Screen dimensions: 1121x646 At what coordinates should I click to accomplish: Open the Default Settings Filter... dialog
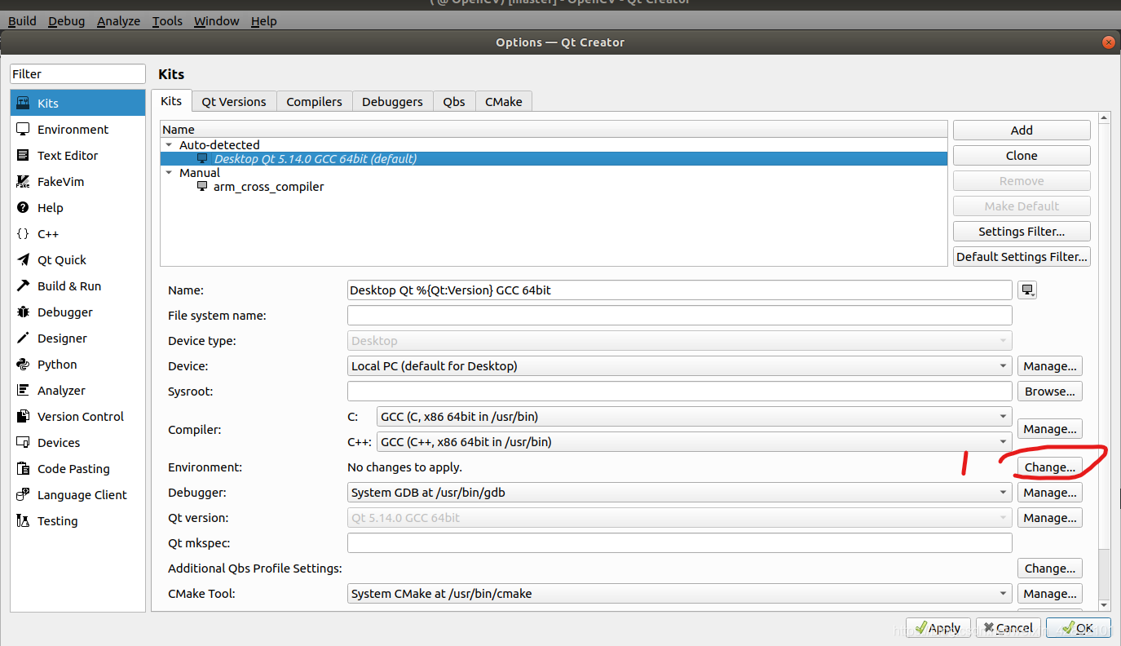coord(1022,256)
